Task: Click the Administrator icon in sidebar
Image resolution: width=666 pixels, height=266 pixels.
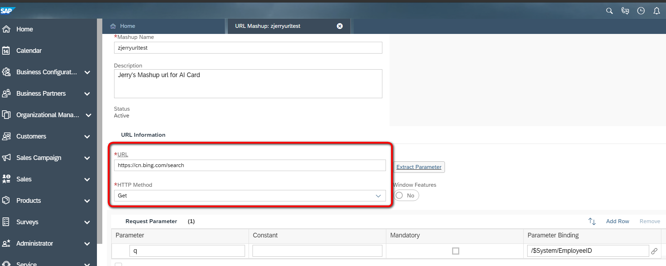Action: click(x=6, y=244)
